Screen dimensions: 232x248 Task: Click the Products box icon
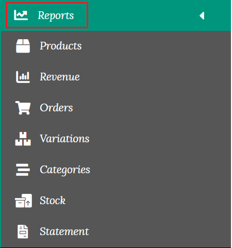(x=23, y=46)
